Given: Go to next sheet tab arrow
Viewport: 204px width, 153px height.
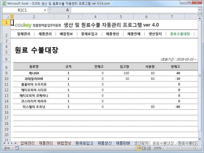Looking at the screenshot, I should 12,143.
